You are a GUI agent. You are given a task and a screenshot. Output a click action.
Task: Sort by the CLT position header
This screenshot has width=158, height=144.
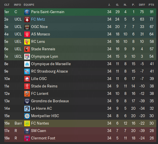click(7, 5)
